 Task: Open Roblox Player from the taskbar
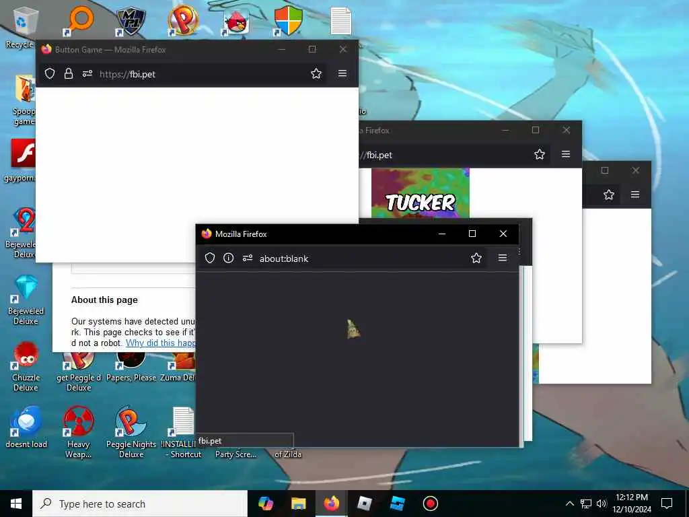365,504
